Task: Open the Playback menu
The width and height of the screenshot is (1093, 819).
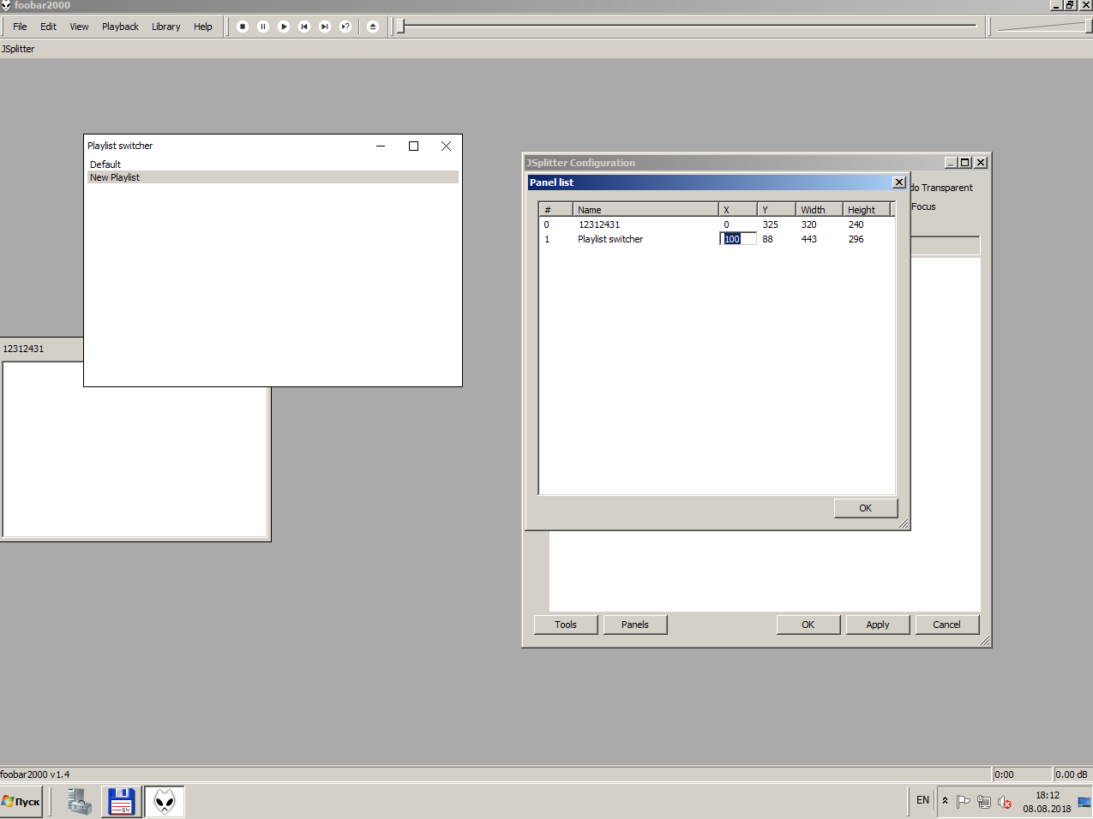Action: coord(120,27)
